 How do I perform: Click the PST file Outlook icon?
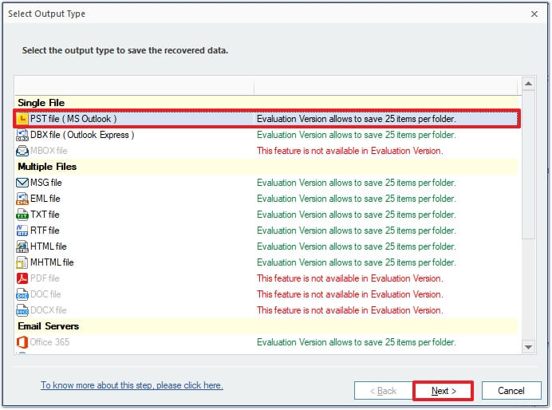22,119
